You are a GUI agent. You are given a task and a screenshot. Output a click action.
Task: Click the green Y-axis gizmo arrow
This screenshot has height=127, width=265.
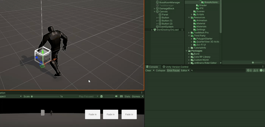tap(43, 52)
